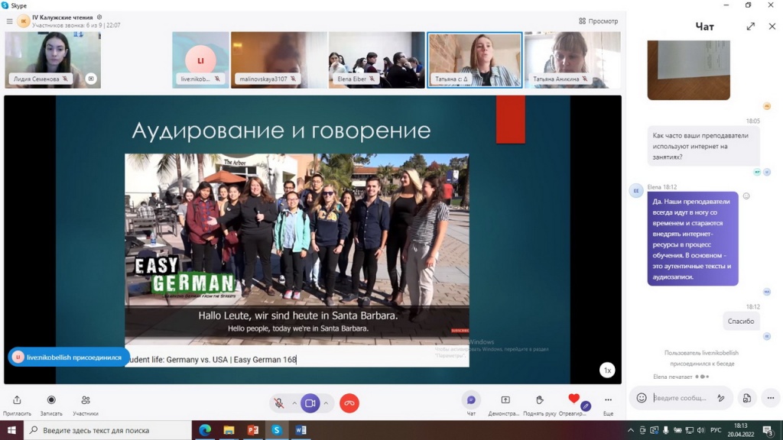Open emoji picker in chat input
783x440 pixels.
[x=642, y=398]
